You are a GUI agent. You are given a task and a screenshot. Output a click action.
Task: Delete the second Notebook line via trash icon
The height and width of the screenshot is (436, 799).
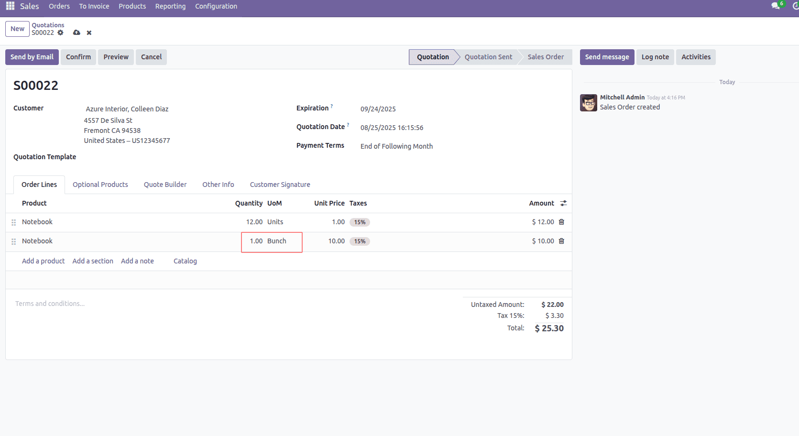[561, 241]
